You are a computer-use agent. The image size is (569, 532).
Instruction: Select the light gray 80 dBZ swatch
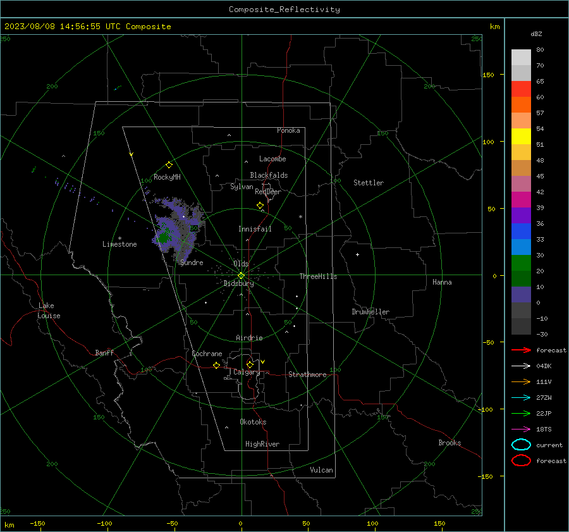point(521,57)
